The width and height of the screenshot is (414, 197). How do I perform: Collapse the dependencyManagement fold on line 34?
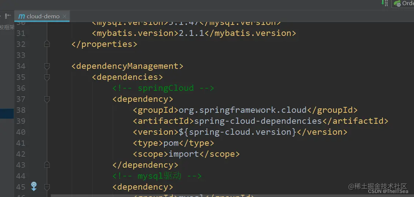[x=47, y=66]
